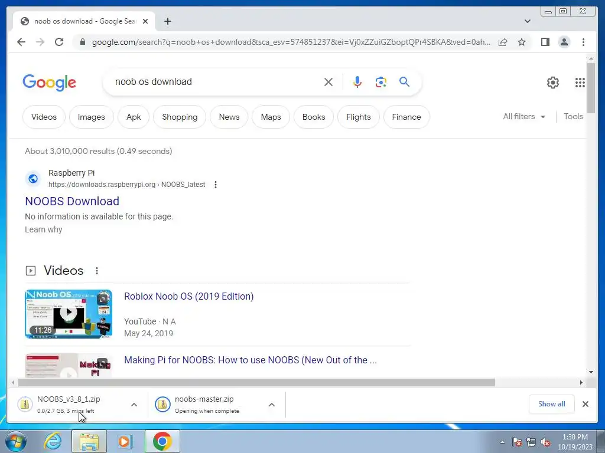Click into the Google search field

click(x=216, y=81)
